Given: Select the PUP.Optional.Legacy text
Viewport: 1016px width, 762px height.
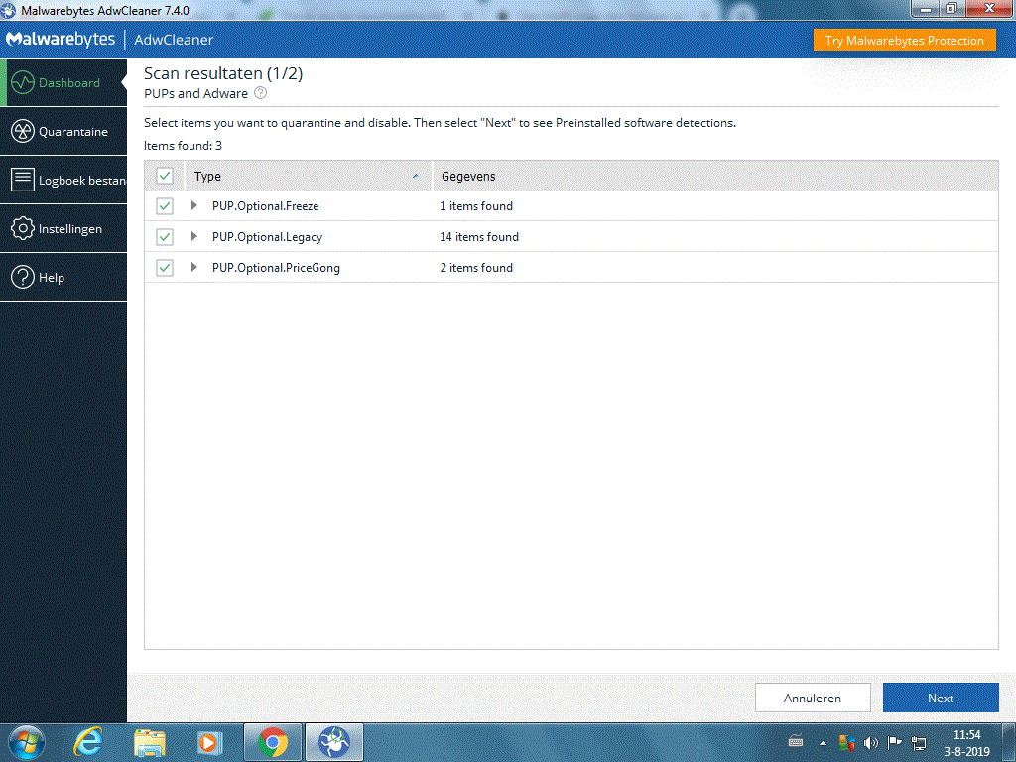Looking at the screenshot, I should coord(267,237).
